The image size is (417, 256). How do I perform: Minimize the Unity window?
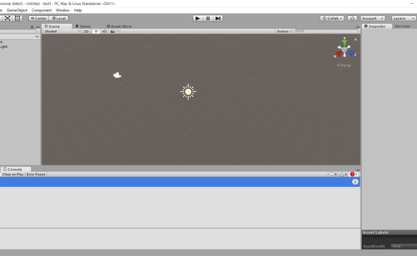click(412, 3)
